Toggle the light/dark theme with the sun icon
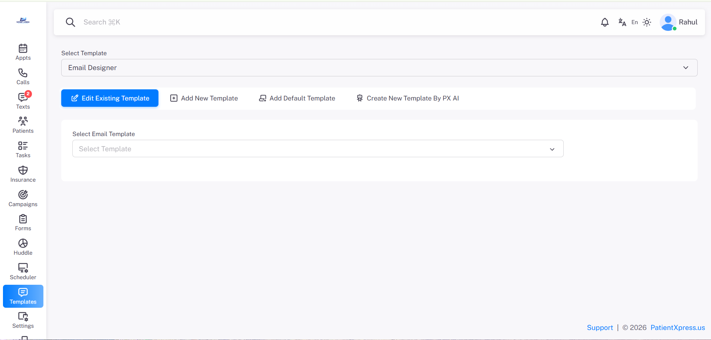The width and height of the screenshot is (711, 340). click(x=647, y=22)
